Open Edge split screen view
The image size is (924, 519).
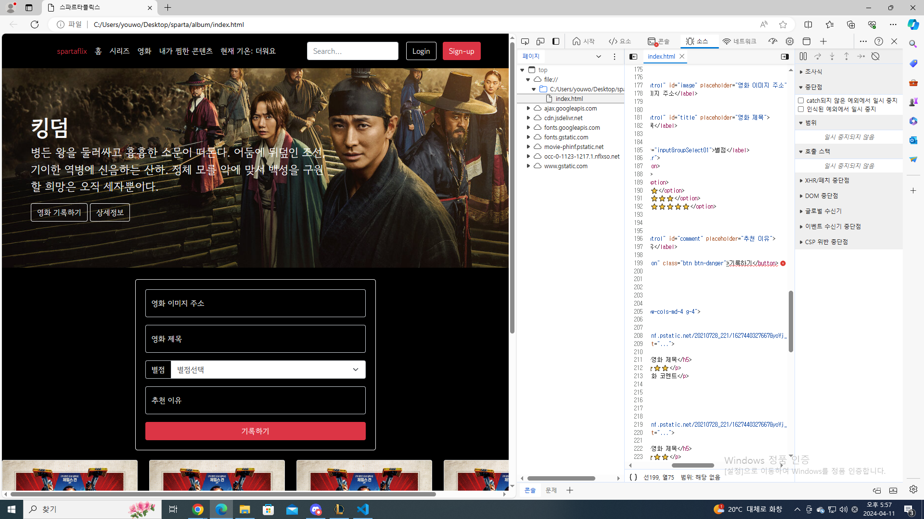(x=808, y=25)
